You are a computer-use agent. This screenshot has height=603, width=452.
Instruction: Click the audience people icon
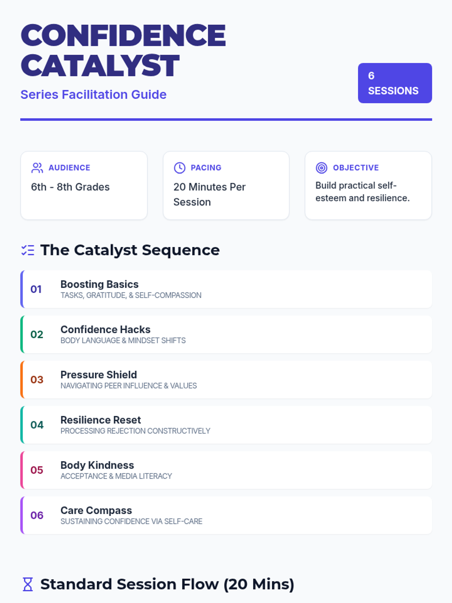click(37, 168)
